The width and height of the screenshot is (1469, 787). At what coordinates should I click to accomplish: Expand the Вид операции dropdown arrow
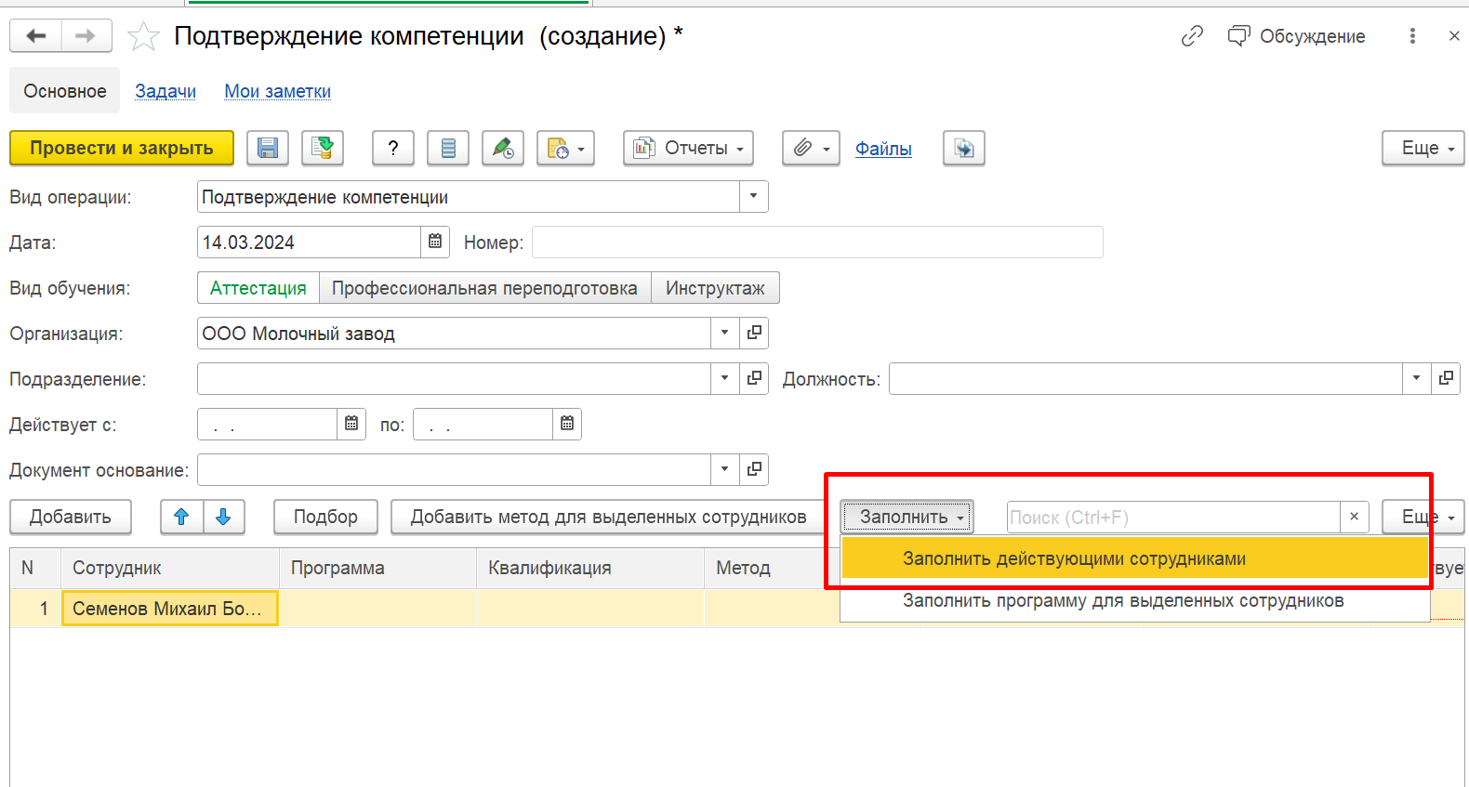(x=754, y=197)
